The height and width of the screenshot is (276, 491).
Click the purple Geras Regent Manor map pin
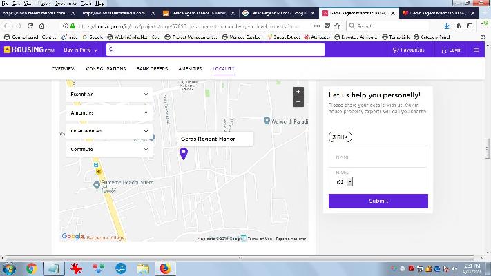pos(183,153)
